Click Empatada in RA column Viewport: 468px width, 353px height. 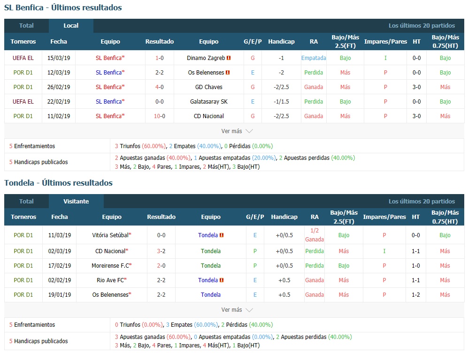pos(314,58)
